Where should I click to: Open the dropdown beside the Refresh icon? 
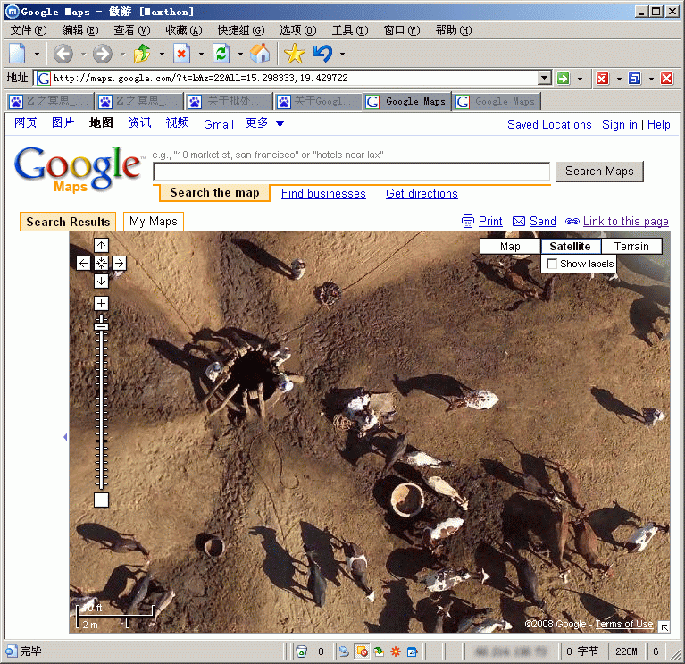point(240,55)
